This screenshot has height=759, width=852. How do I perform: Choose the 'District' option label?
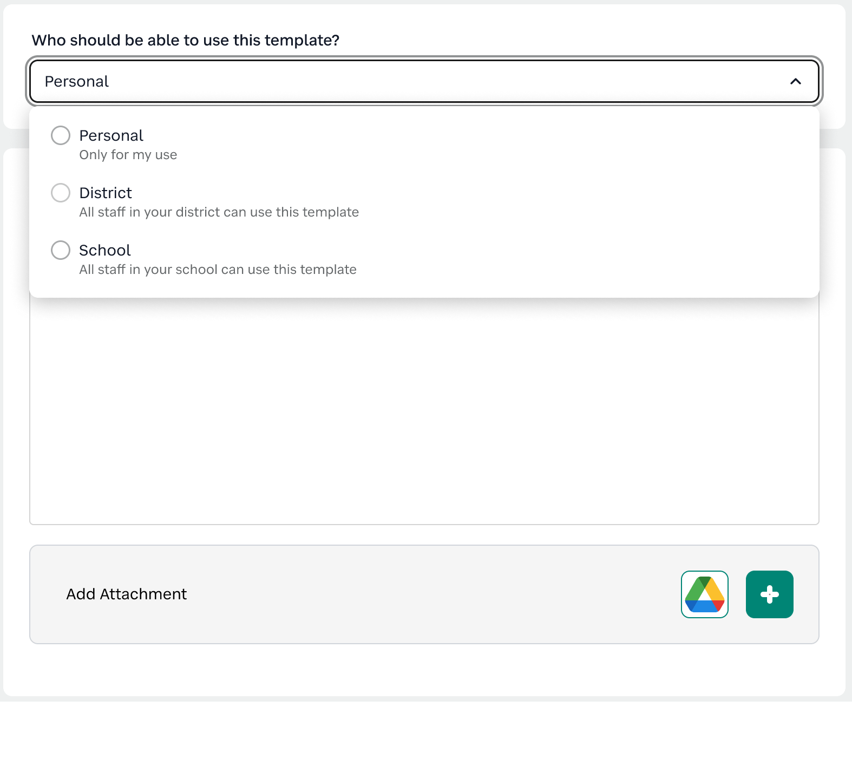click(x=106, y=193)
